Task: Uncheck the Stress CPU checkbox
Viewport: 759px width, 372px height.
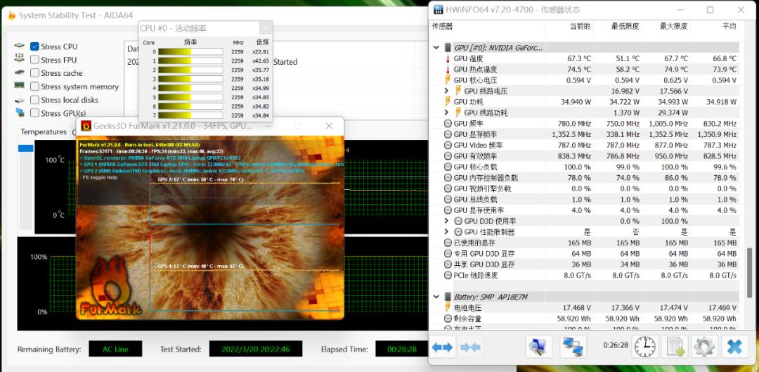Action: click(34, 46)
